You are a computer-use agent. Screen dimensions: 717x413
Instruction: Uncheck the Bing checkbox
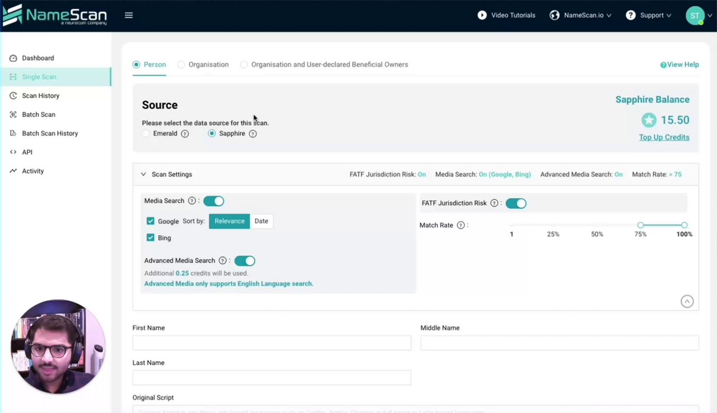(x=150, y=238)
